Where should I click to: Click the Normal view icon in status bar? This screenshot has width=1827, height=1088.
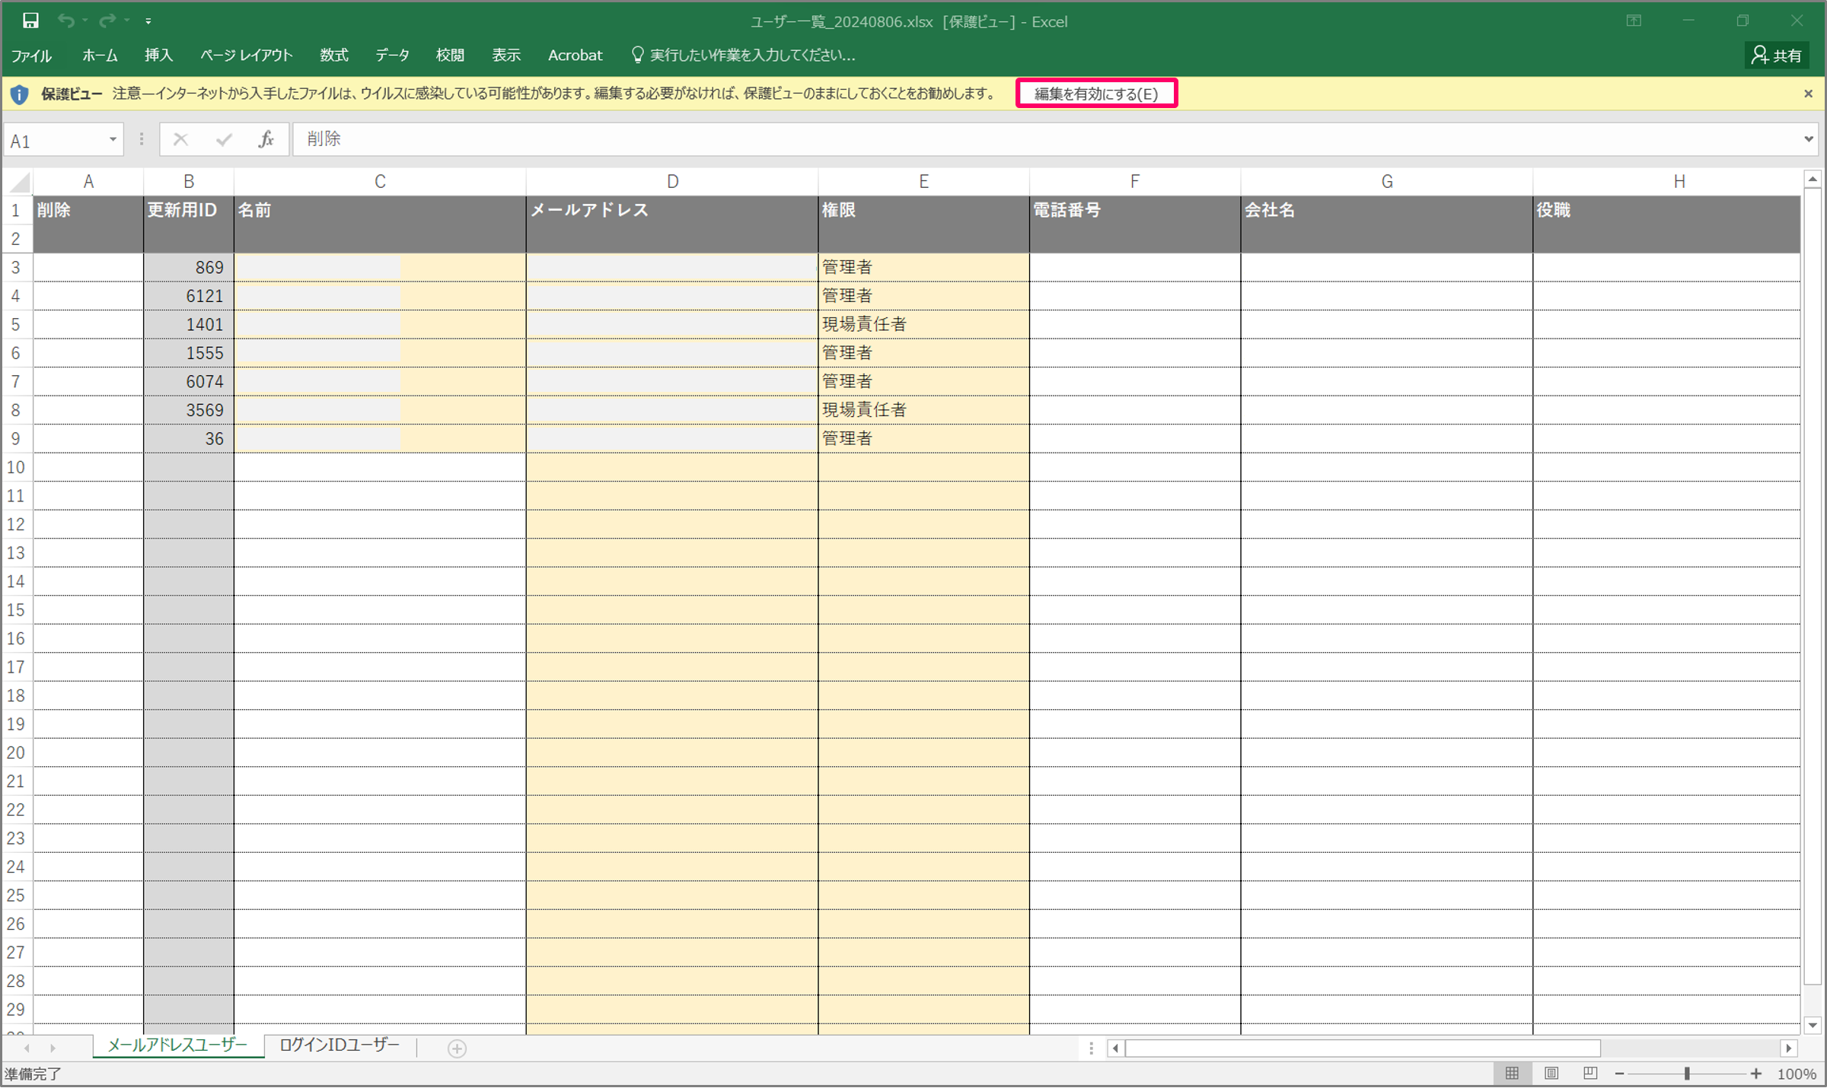point(1512,1073)
